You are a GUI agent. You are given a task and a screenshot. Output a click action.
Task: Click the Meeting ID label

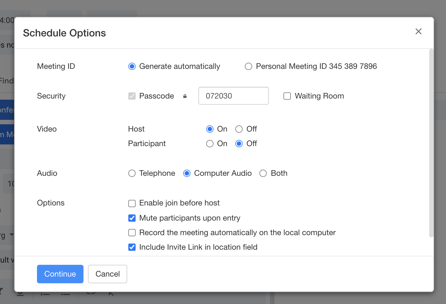click(56, 66)
